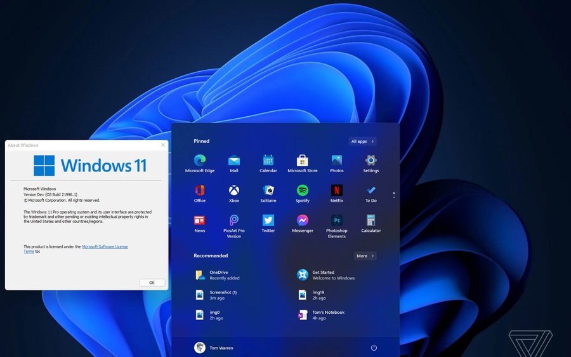Click the 'Version Dev (OS Build 21996.1)' text
This screenshot has height=357, width=571.
pyautogui.click(x=50, y=195)
